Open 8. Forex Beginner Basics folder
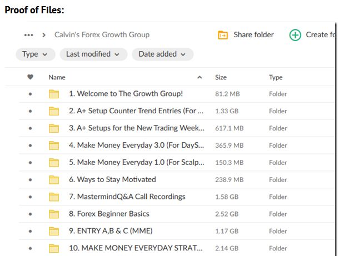This screenshot has width=344, height=256. [x=109, y=214]
